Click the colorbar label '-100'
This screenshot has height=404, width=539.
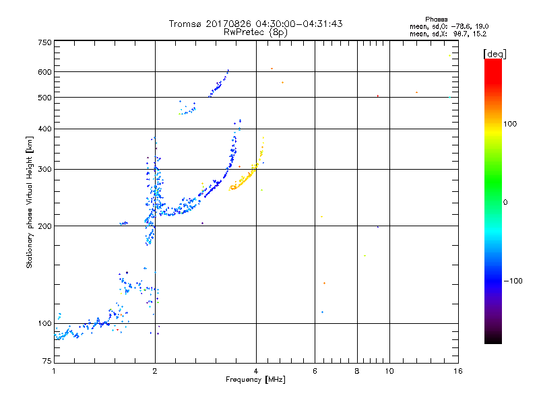click(x=513, y=281)
